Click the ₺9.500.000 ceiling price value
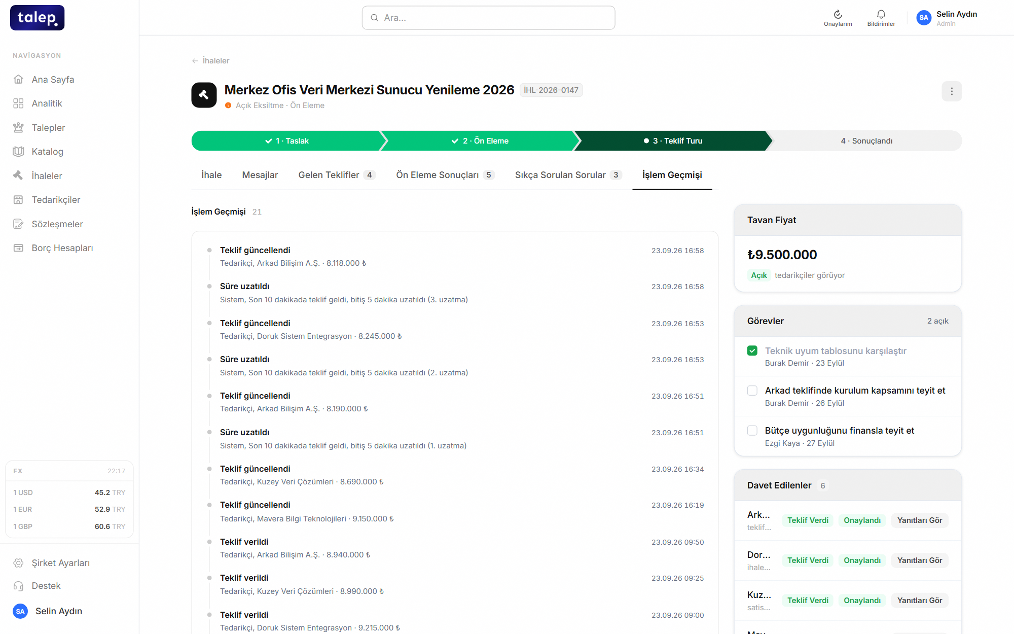The height and width of the screenshot is (634, 1014). click(782, 255)
